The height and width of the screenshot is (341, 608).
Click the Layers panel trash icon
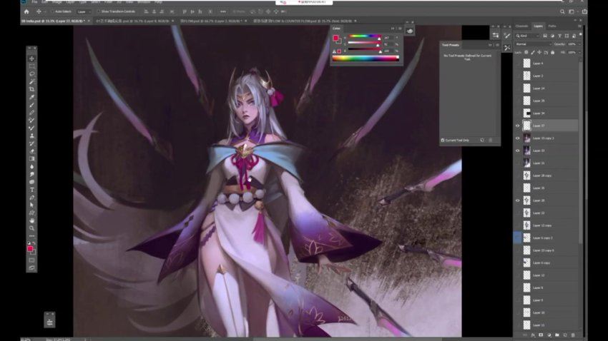pos(573,335)
